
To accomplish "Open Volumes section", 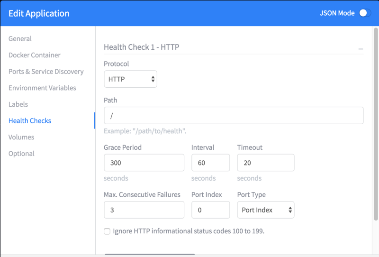I will tap(21, 137).
